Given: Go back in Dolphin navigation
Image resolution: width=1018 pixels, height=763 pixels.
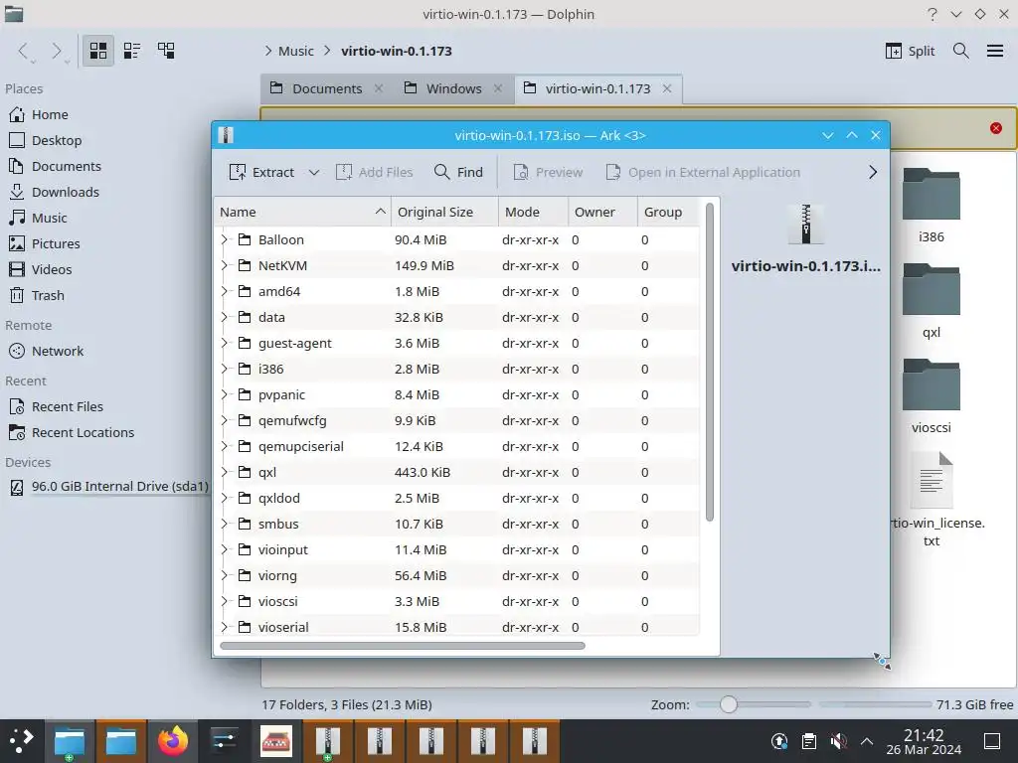Looking at the screenshot, I should point(24,51).
